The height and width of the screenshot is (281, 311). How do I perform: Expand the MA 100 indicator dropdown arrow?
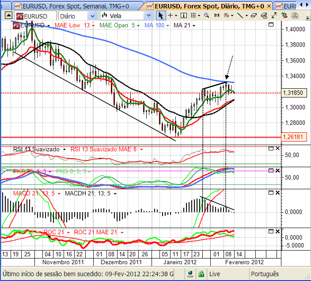(169, 25)
